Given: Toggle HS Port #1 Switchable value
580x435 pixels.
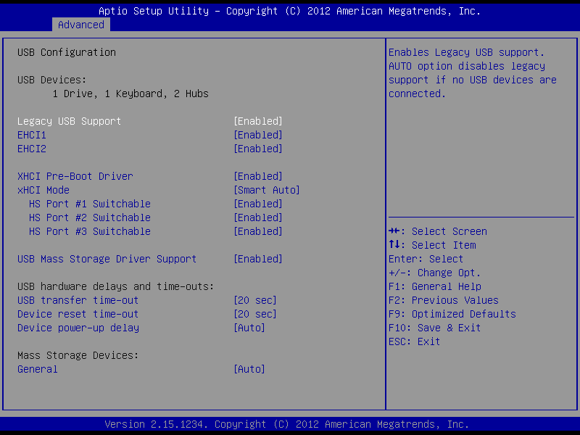Looking at the screenshot, I should pos(257,204).
